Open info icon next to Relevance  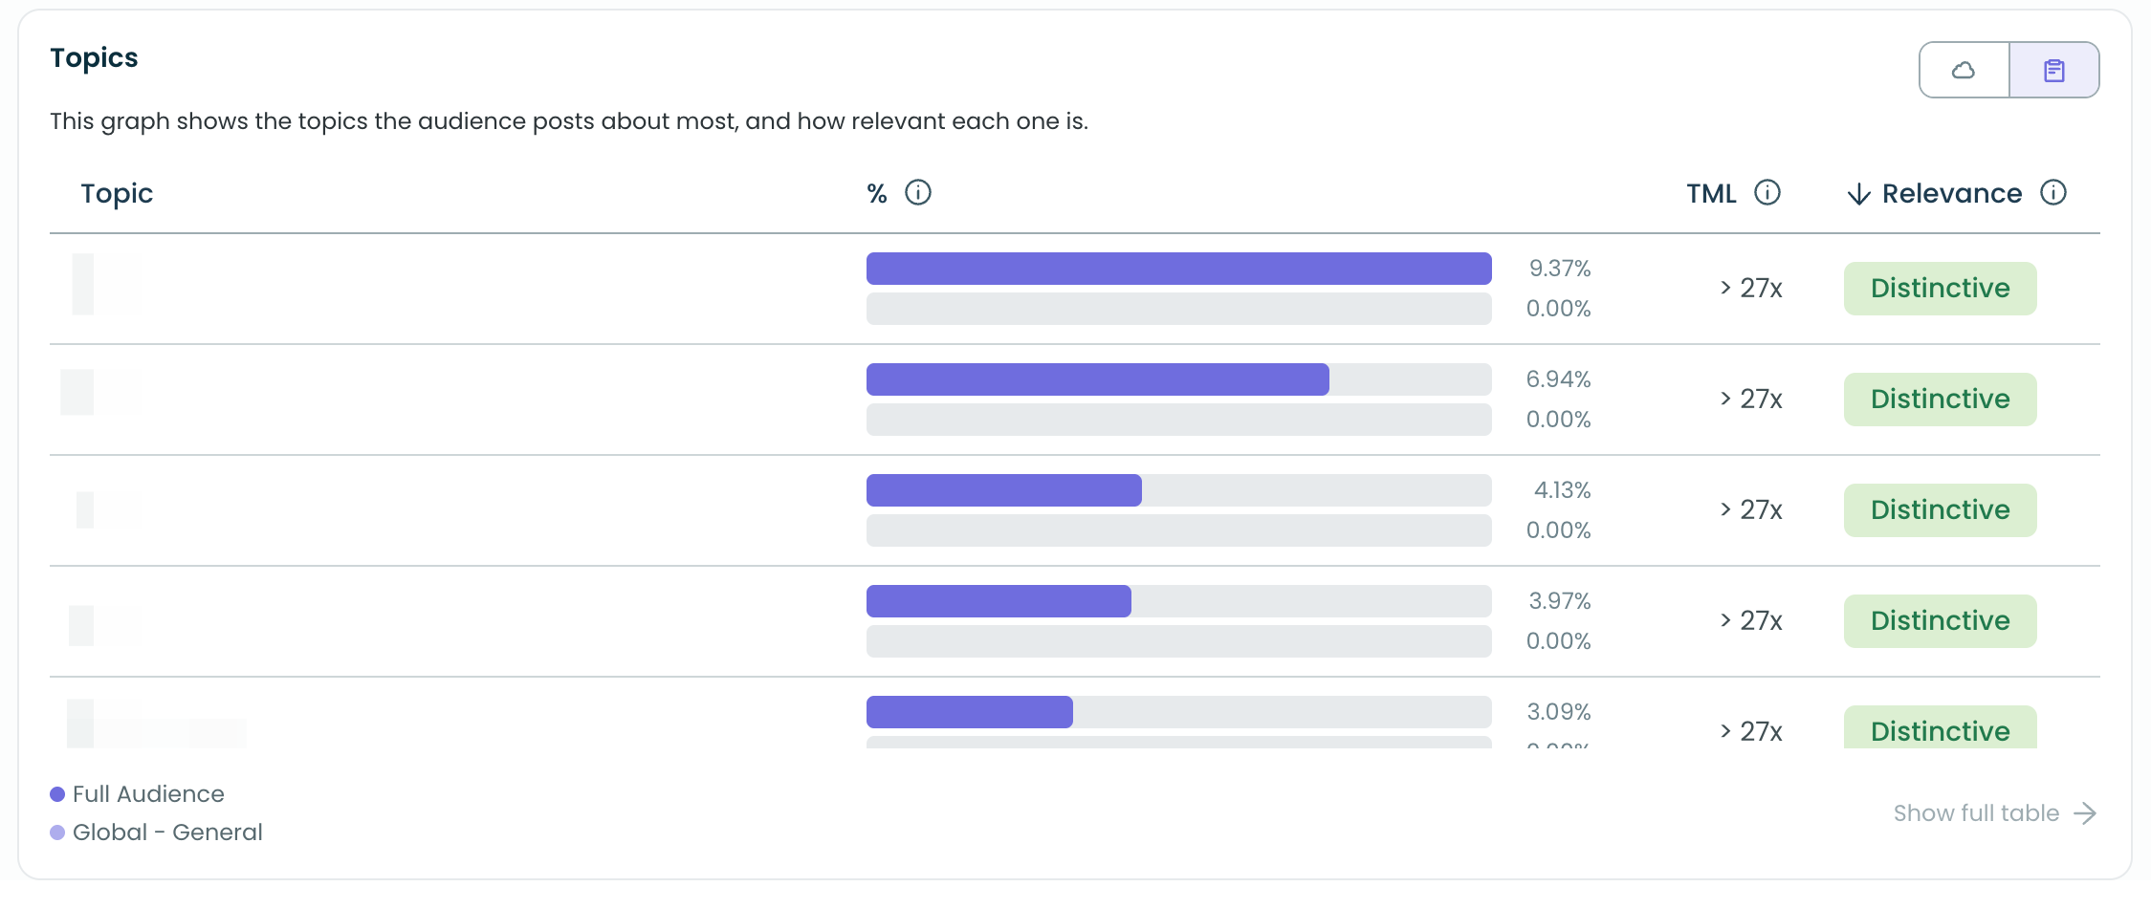2053,192
